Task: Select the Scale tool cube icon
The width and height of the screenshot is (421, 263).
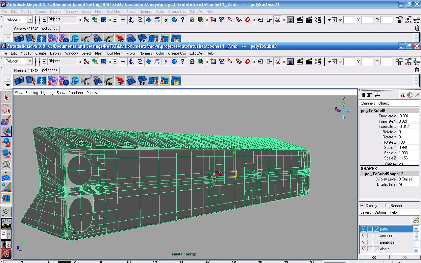Action: [6, 154]
